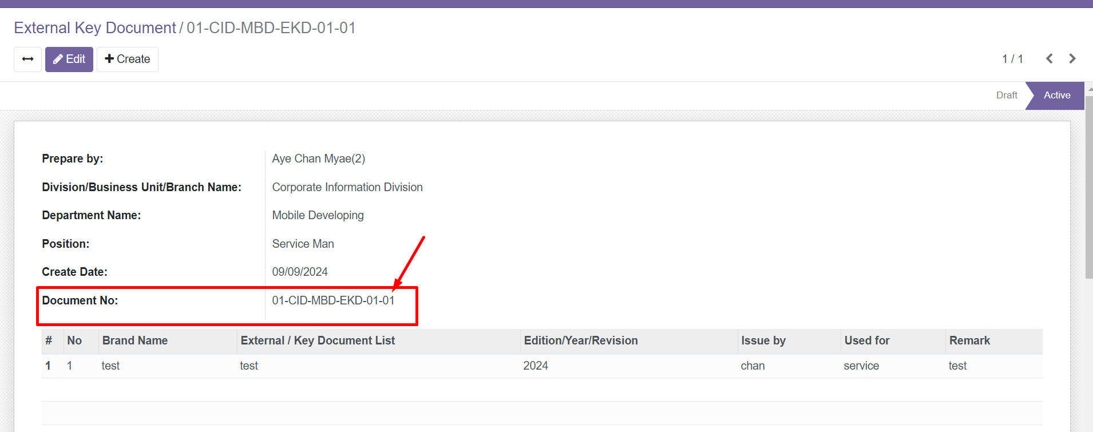1093x432 pixels.
Task: Click the Position: label
Action: (66, 244)
